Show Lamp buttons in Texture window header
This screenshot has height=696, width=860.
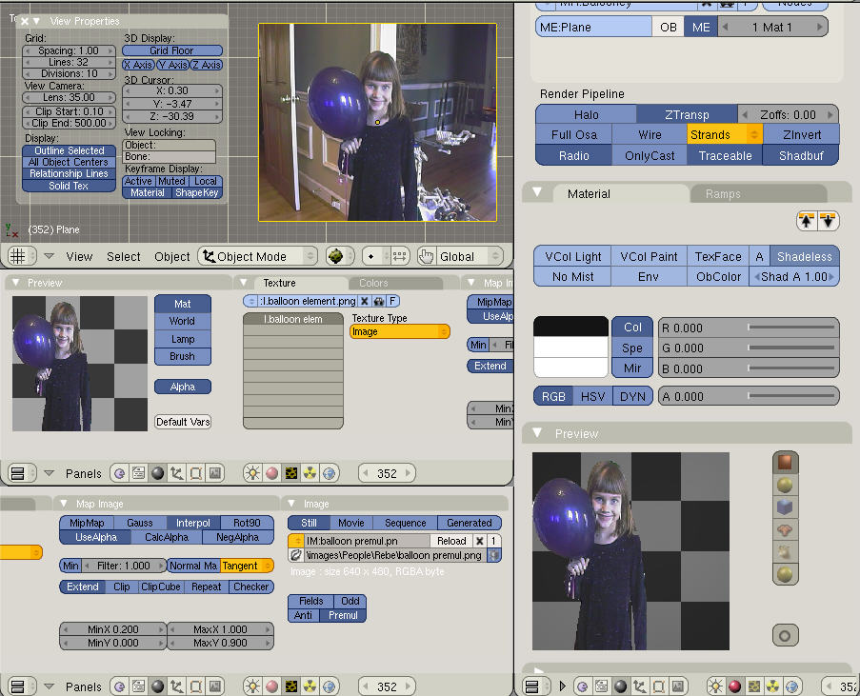[x=252, y=473]
